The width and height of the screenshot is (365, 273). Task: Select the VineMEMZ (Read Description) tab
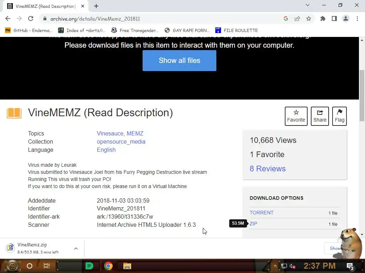click(x=46, y=6)
